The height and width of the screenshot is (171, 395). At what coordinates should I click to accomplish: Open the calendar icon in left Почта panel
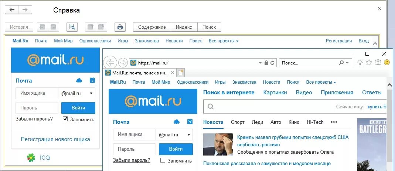[92, 80]
